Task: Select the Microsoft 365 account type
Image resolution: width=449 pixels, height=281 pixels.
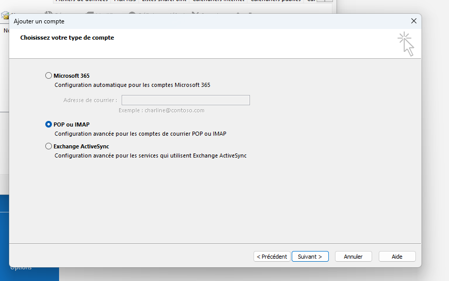Action: (x=49, y=76)
